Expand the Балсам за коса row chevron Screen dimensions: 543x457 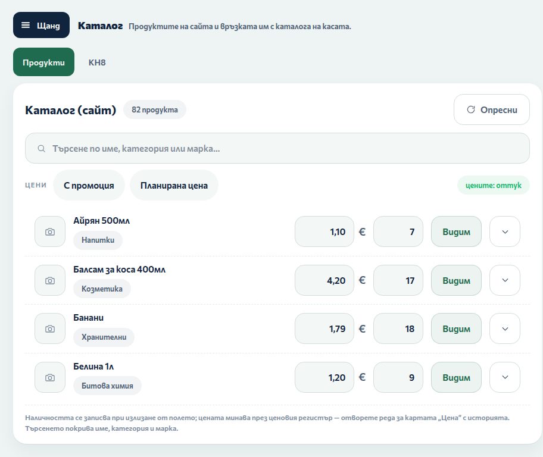point(505,280)
